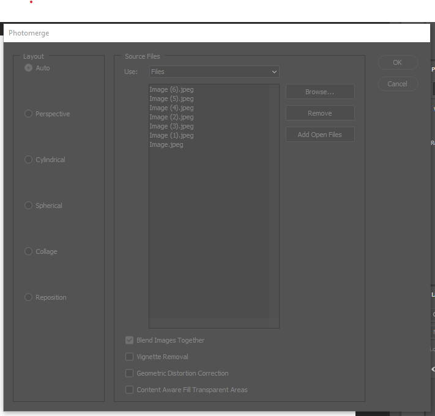Enable Vignette Removal checkbox
The image size is (435, 416).
click(130, 357)
